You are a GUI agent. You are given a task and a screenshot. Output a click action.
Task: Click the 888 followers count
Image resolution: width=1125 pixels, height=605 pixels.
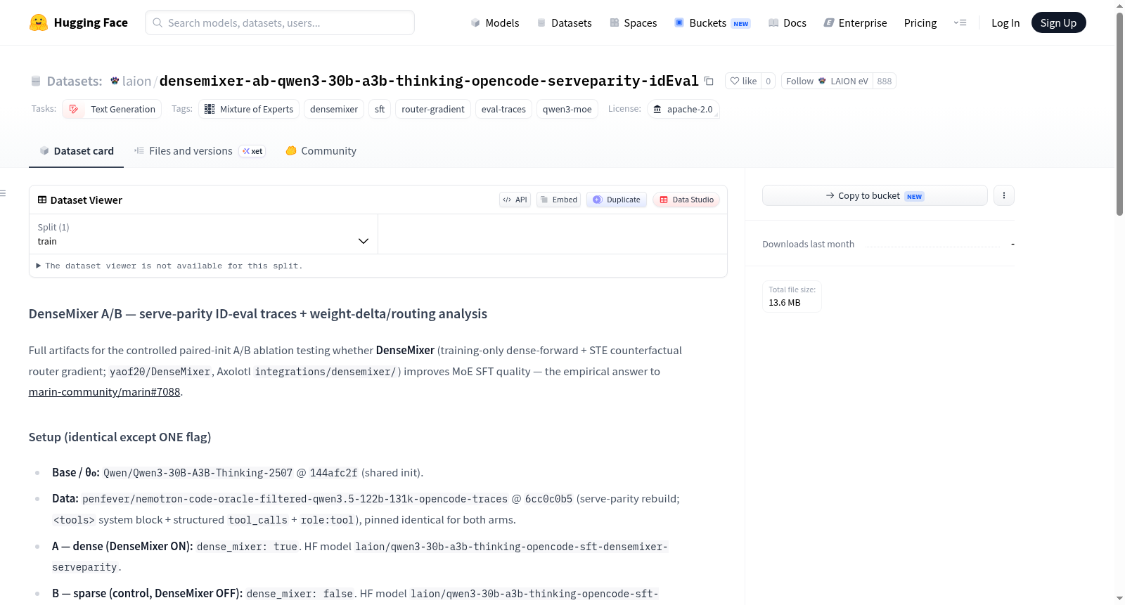pos(885,81)
